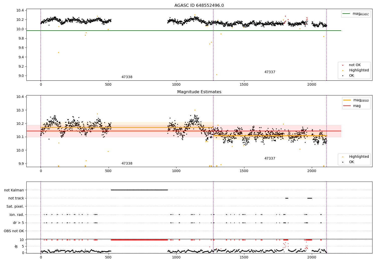Screen dimensions: 376x263
Task: Click the orange outlier point near 9.5 in top plot
Action: (59, 52)
